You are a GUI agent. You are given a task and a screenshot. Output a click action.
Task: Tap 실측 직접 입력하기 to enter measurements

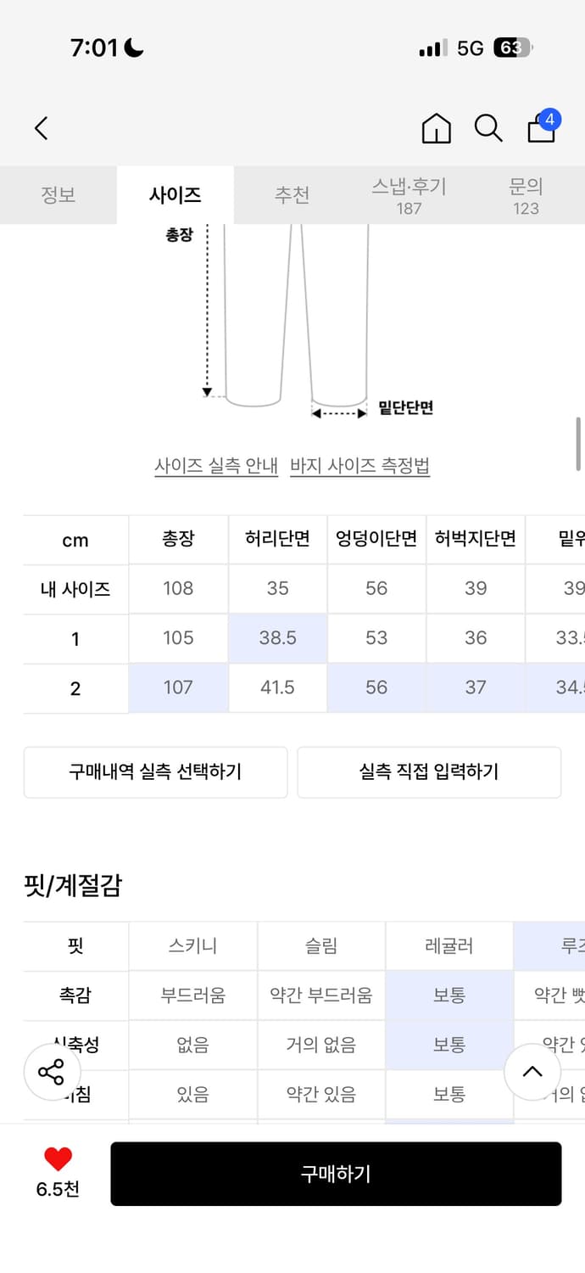(430, 772)
